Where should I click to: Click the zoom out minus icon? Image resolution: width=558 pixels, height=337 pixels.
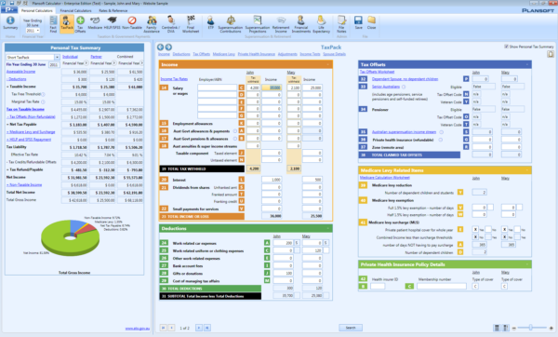pyautogui.click(x=514, y=328)
